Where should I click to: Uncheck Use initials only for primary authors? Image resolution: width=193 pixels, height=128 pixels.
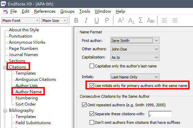92,85
